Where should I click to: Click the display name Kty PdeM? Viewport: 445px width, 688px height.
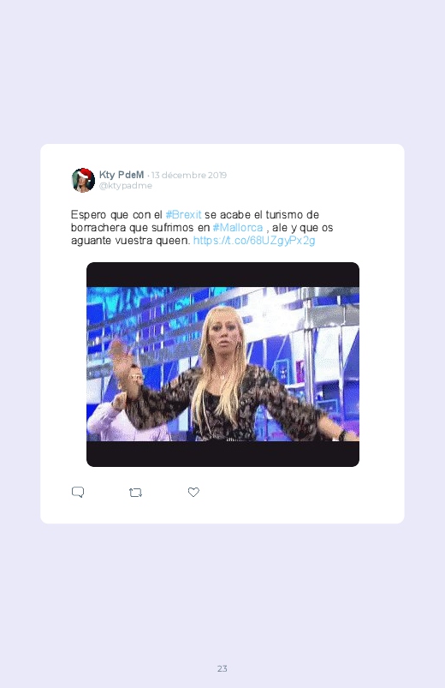click(122, 175)
